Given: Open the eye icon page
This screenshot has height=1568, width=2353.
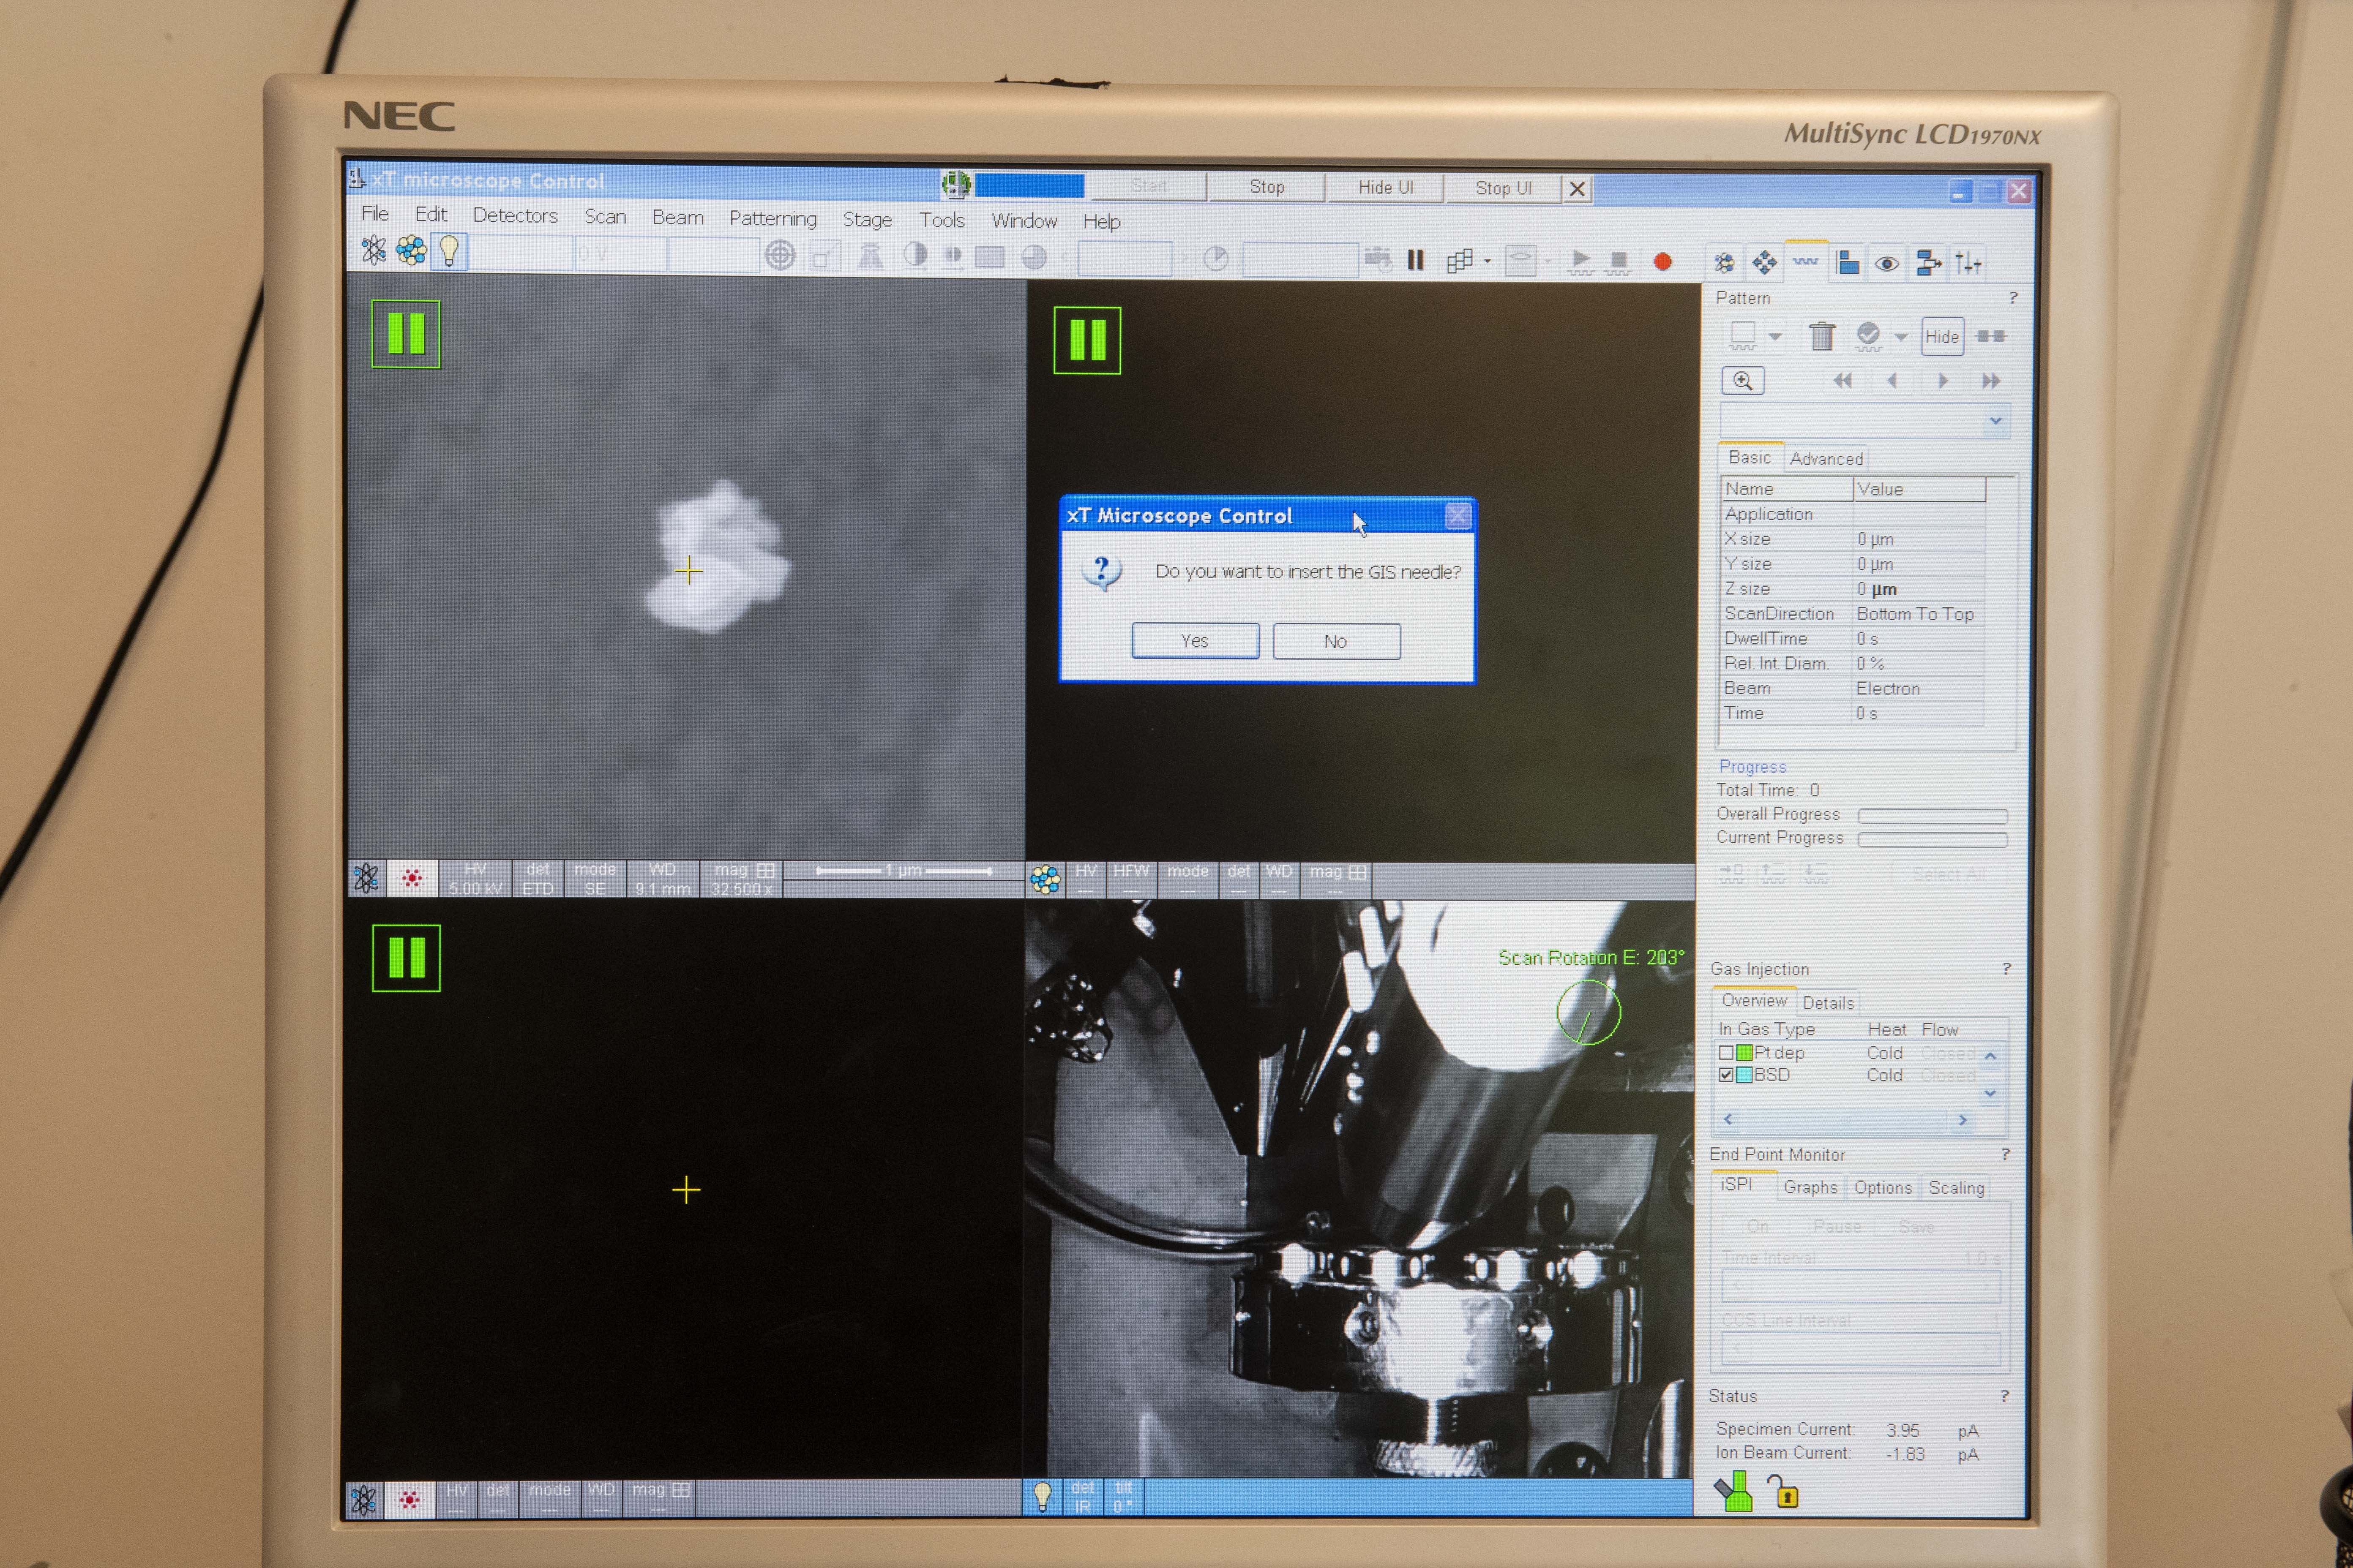Looking at the screenshot, I should point(1887,264).
